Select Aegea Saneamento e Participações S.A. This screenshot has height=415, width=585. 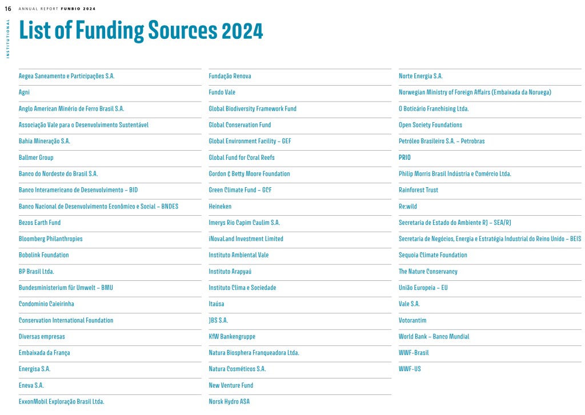click(66, 76)
